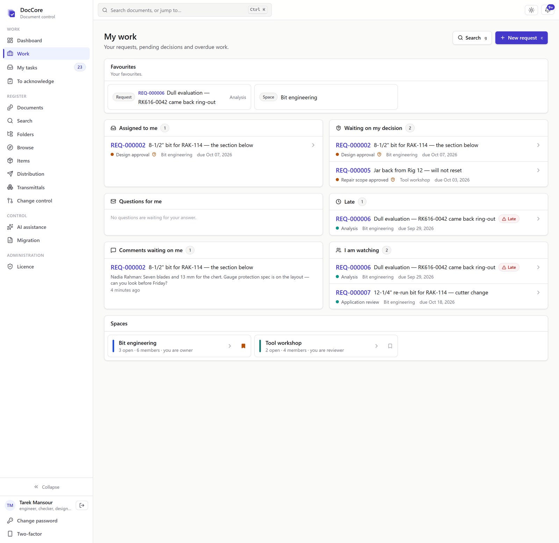The image size is (559, 543).
Task: Click "due Oct 18, 2026" text
Action: 437,302
